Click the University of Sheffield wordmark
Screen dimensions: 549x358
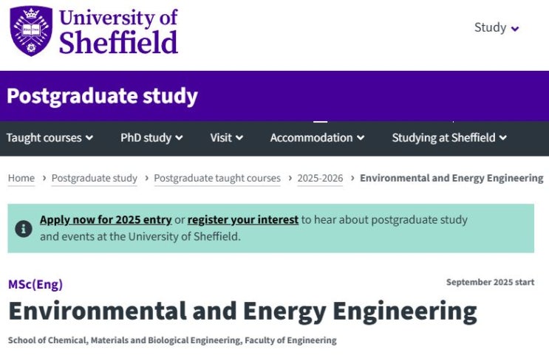tap(118, 31)
